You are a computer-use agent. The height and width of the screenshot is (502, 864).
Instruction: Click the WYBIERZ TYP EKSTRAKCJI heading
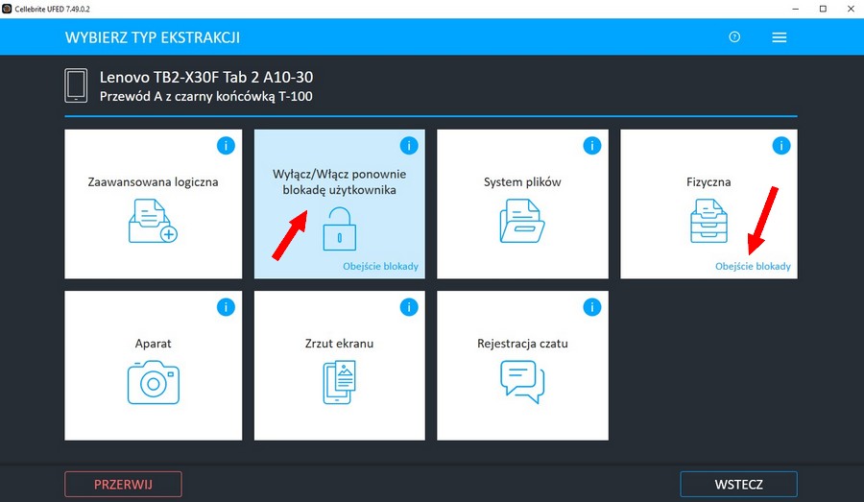coord(153,37)
